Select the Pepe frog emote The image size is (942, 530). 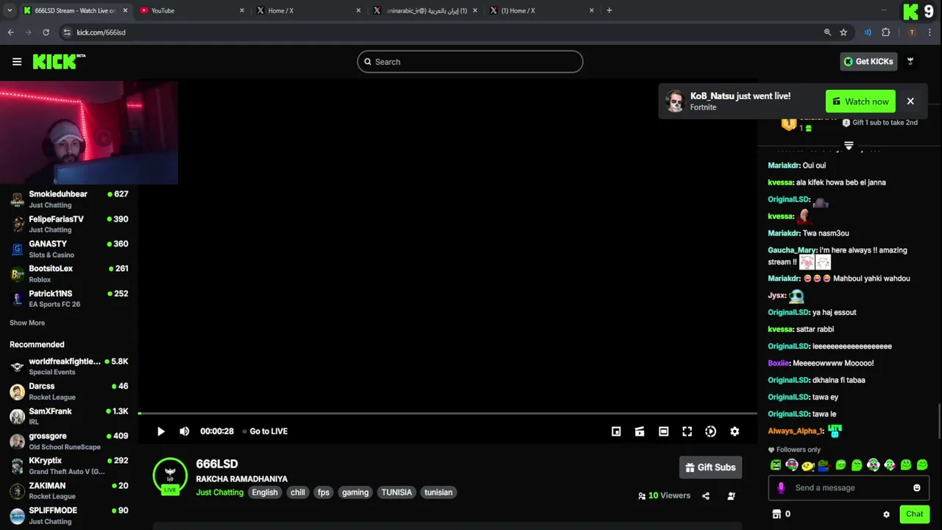click(x=824, y=465)
